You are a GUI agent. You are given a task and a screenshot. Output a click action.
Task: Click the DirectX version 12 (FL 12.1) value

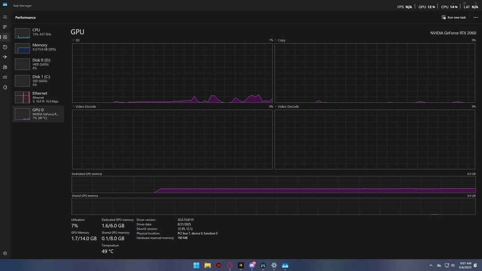[x=185, y=229]
